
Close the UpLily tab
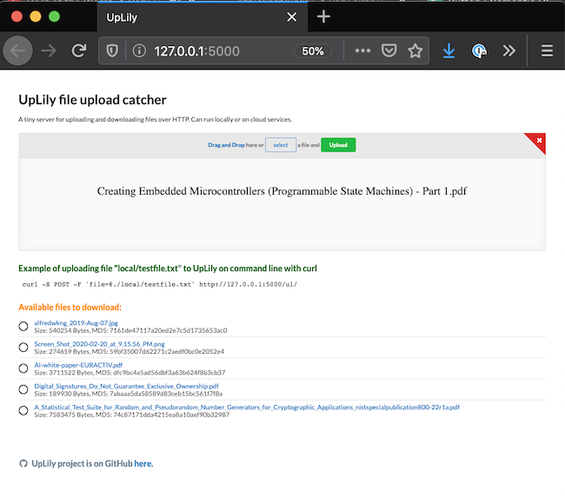291,17
